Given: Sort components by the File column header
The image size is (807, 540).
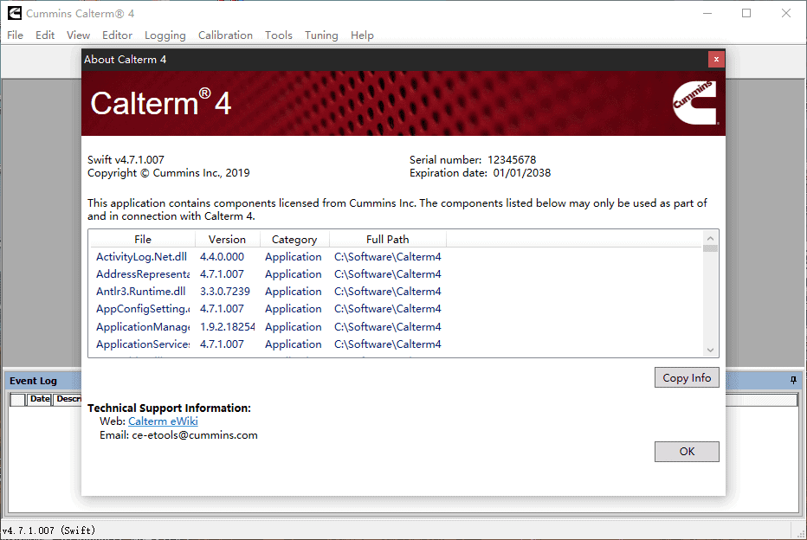Looking at the screenshot, I should (143, 239).
